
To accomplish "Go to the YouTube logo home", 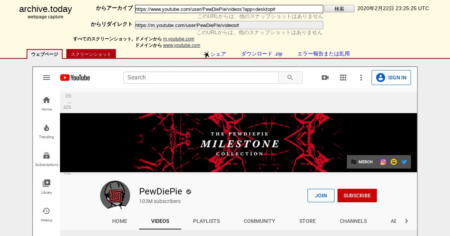I will 75,78.
